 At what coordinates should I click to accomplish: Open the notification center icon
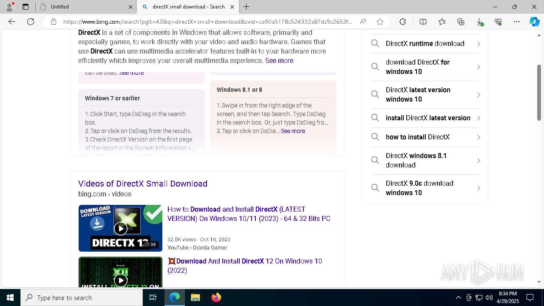click(x=530, y=297)
